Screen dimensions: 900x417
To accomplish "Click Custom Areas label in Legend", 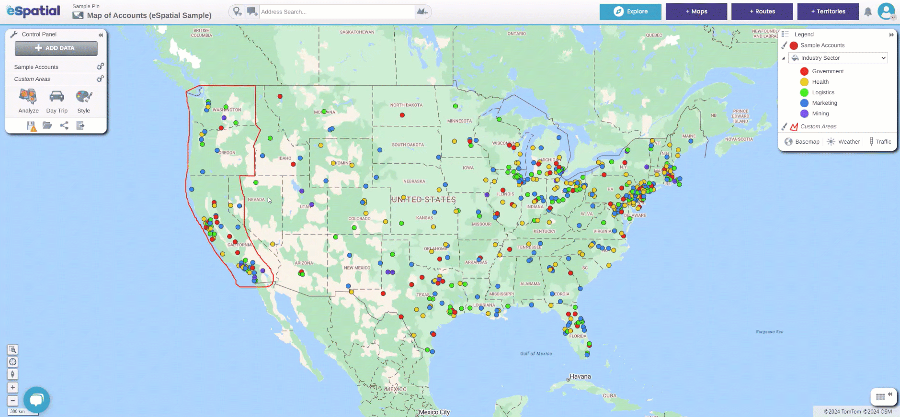I will [819, 126].
